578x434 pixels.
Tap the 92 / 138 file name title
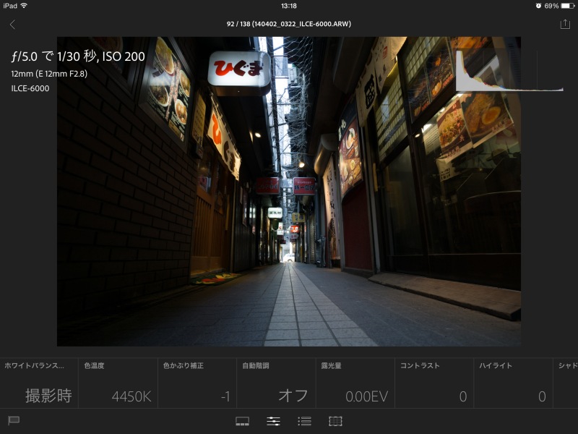[x=288, y=24]
